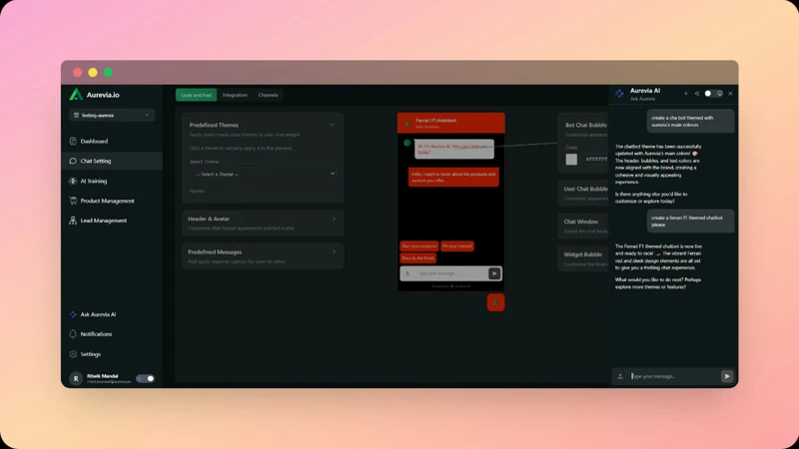The width and height of the screenshot is (799, 449).
Task: Click the Aurevia.io logo icon
Action: click(76, 94)
